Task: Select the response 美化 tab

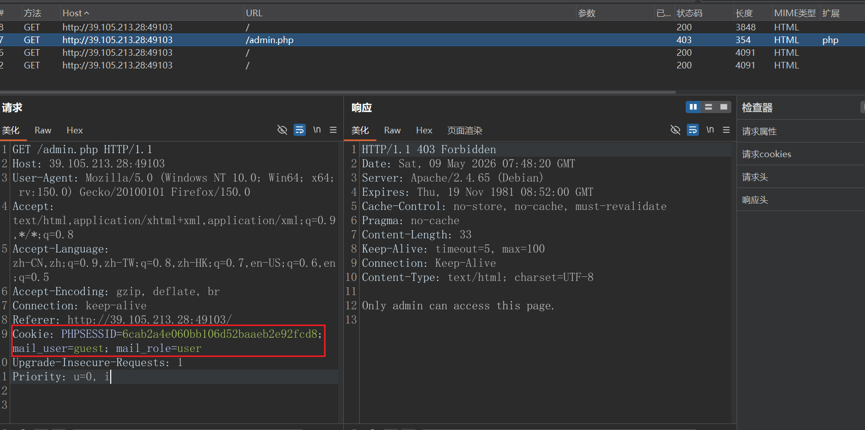Action: 360,130
